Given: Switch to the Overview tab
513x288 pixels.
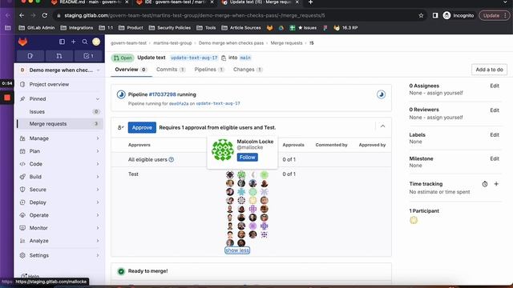Looking at the screenshot, I should tap(131, 70).
